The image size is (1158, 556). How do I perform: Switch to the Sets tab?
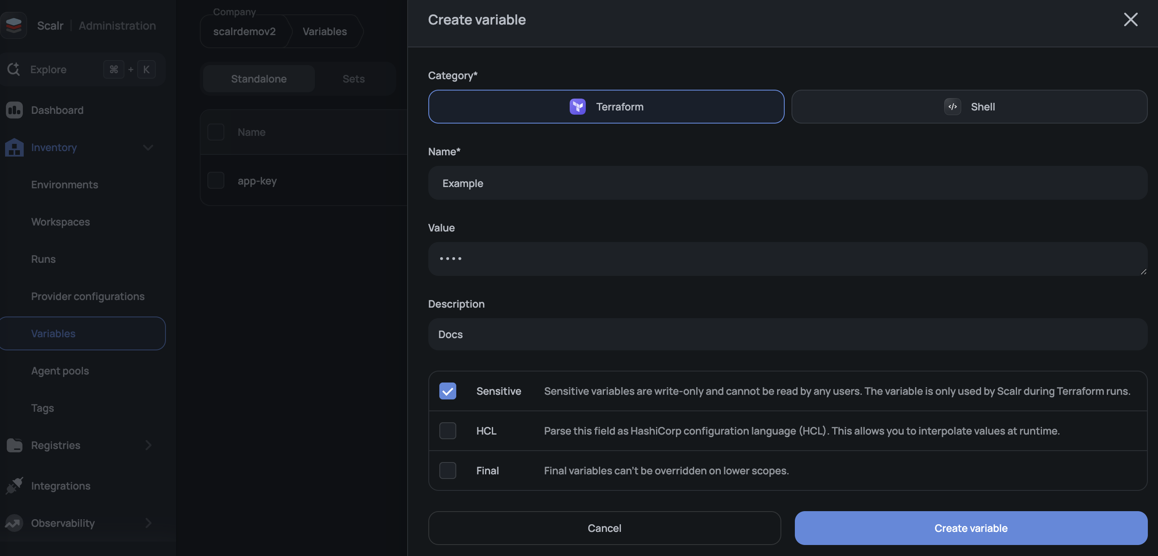(353, 79)
